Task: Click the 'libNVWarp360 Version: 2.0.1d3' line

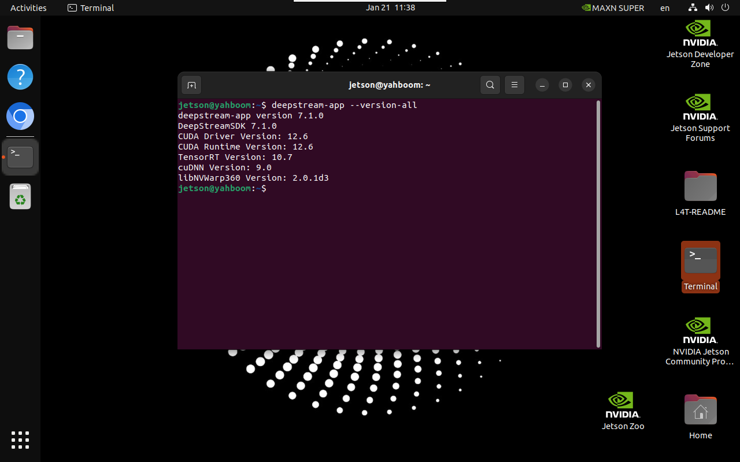Action: [x=253, y=178]
